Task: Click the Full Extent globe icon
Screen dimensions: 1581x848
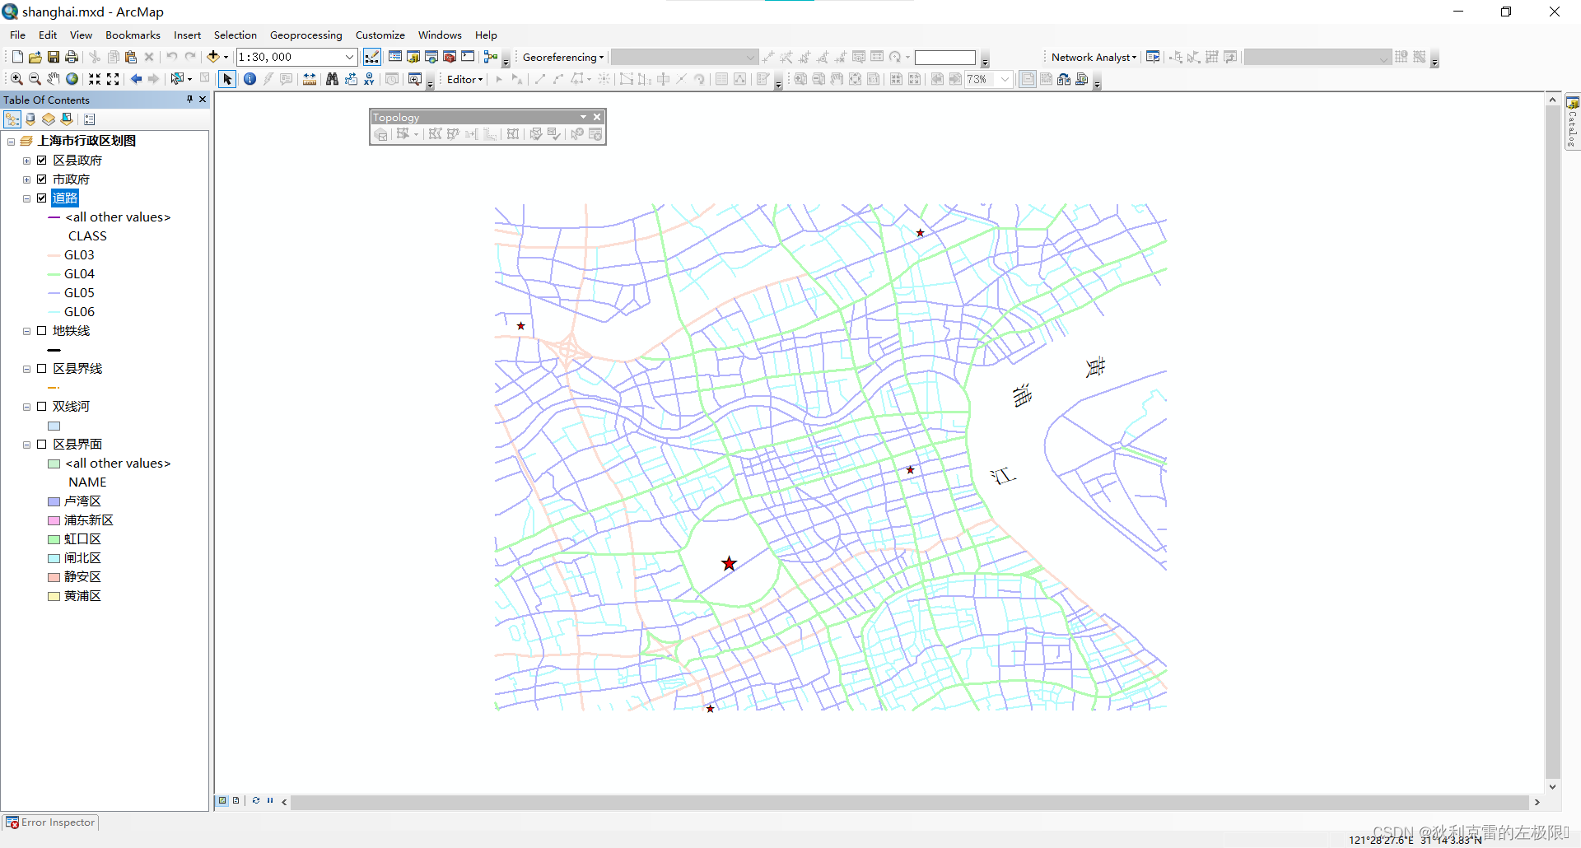Action: click(x=72, y=79)
